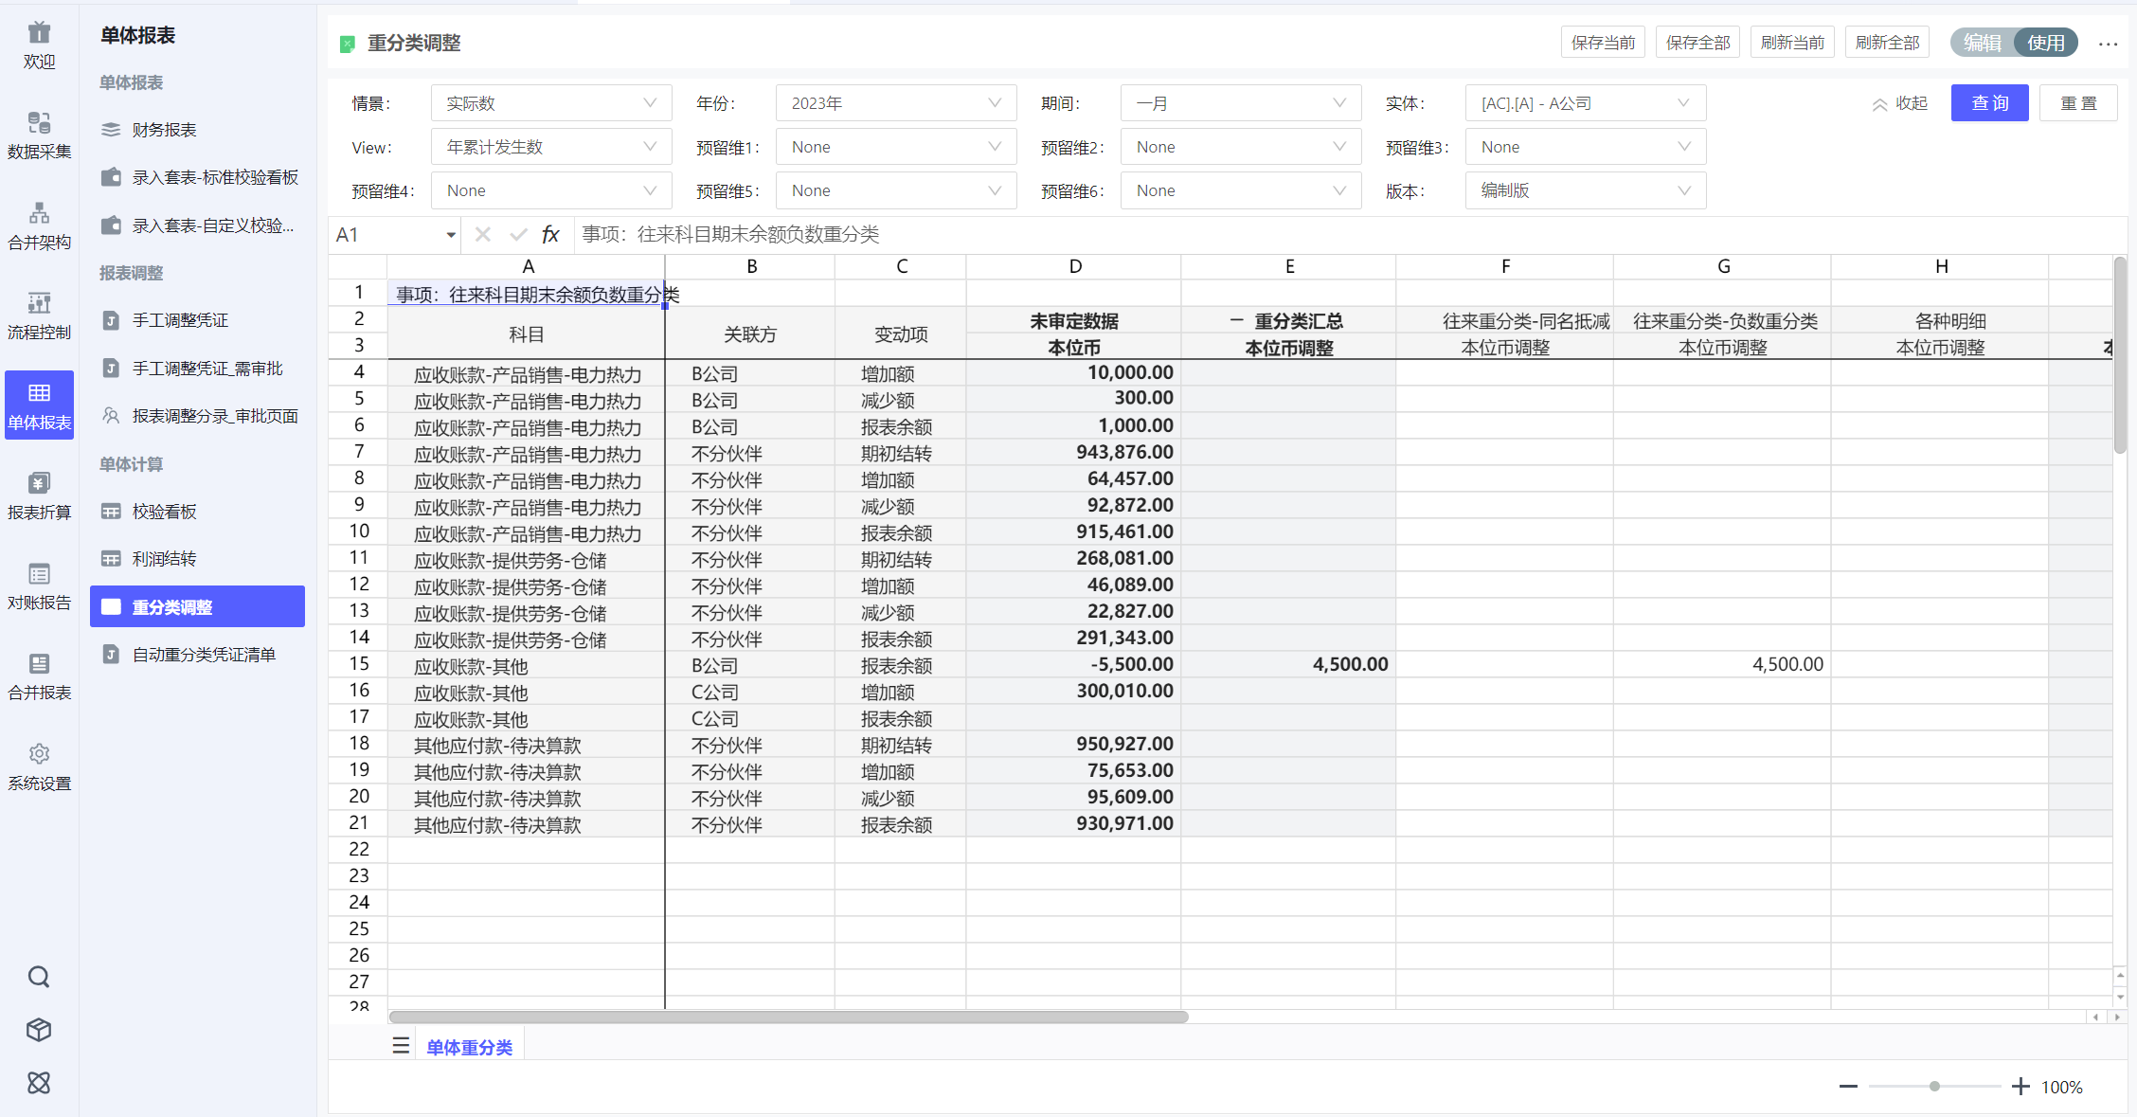Click the 查询 button
Image resolution: width=2137 pixels, height=1117 pixels.
[1989, 103]
